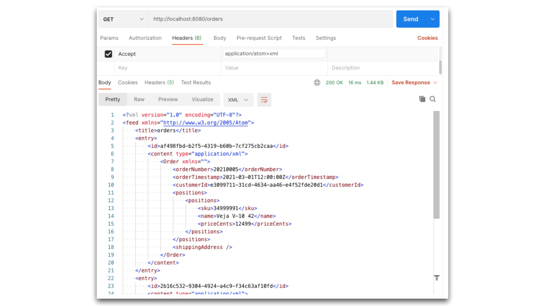Click the orderTimestamp line in response

[x=255, y=177]
